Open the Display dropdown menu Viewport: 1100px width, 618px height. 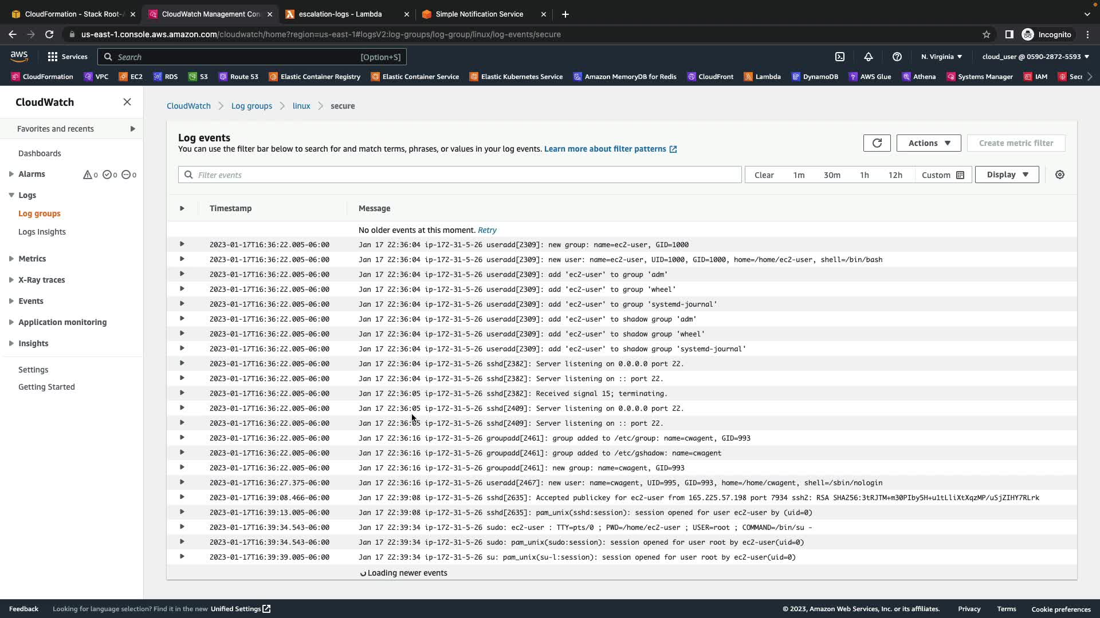pos(1007,175)
